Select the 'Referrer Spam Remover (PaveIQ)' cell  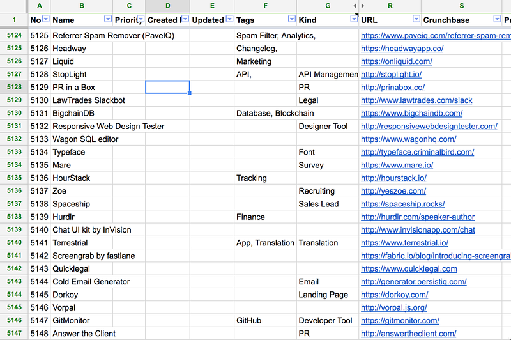pyautogui.click(x=114, y=36)
